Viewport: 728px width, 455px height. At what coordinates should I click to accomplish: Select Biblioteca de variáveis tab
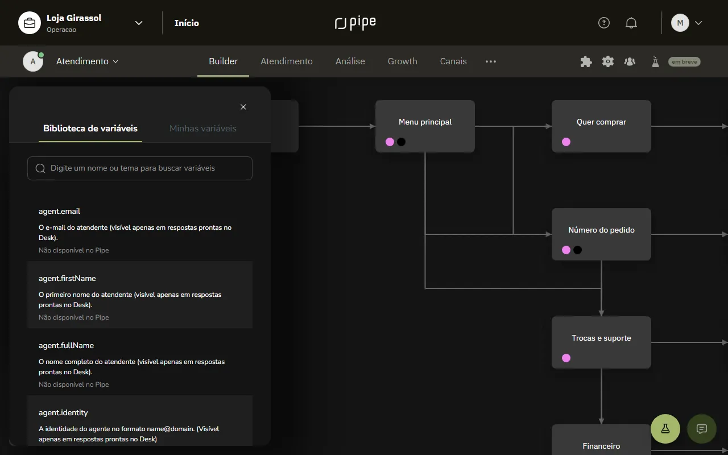click(90, 129)
